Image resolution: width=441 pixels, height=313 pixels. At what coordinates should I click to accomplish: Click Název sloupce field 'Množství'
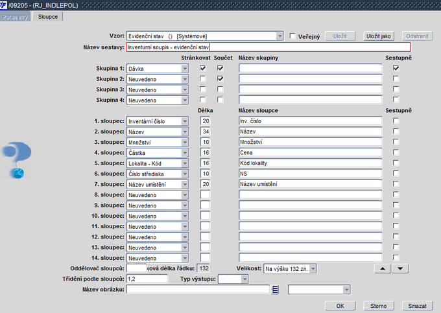pyautogui.click(x=311, y=142)
